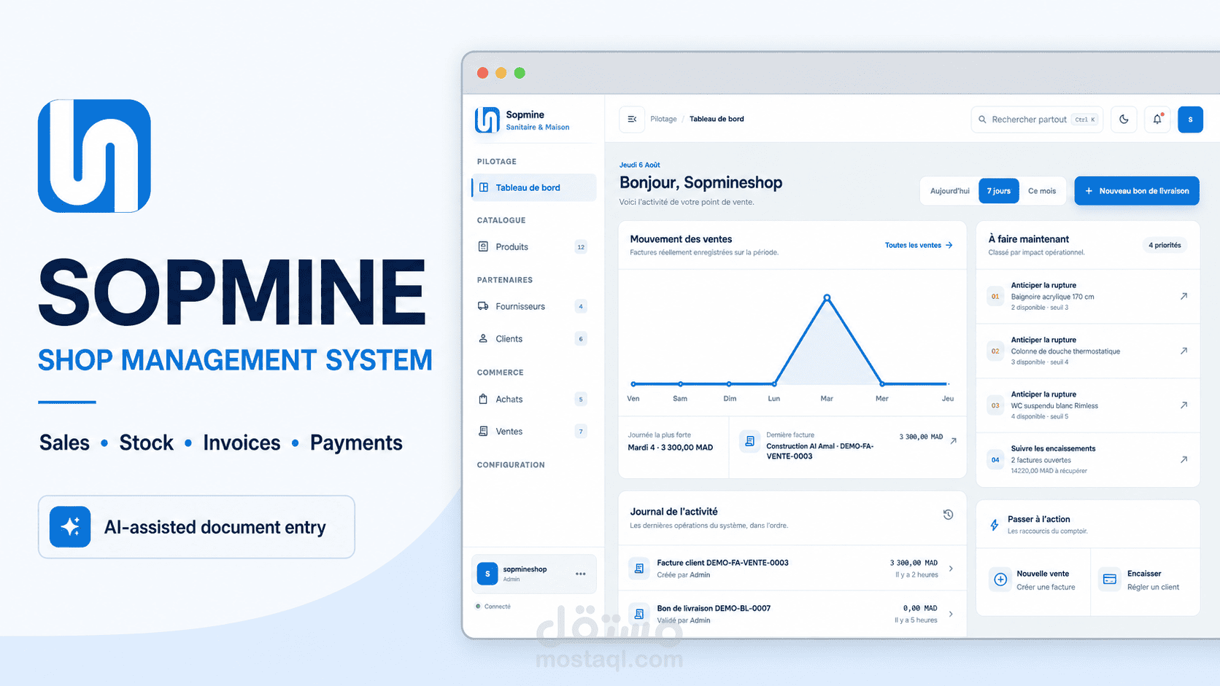Image resolution: width=1220 pixels, height=686 pixels.
Task: Click the 4 priorités badge
Action: tap(1165, 245)
